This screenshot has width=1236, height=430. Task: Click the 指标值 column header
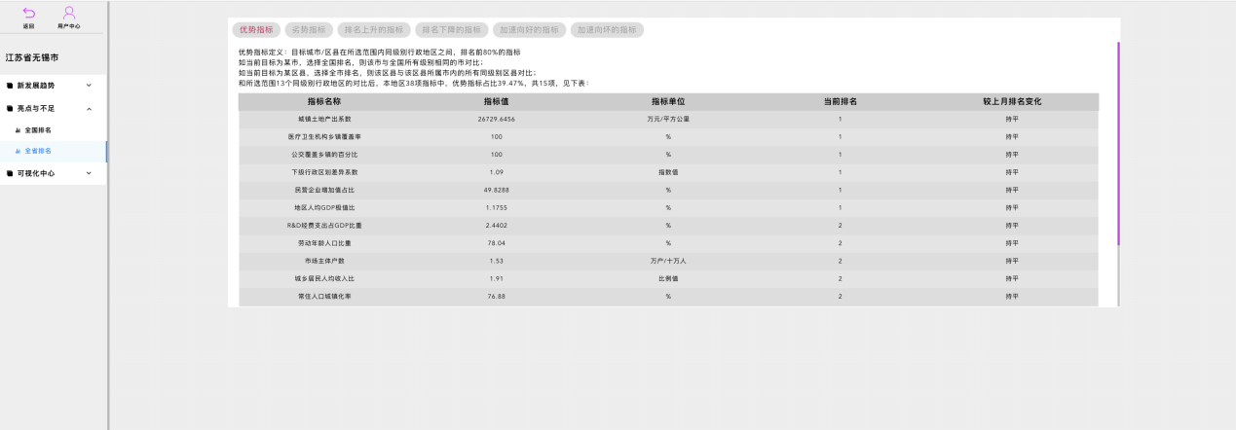[497, 101]
